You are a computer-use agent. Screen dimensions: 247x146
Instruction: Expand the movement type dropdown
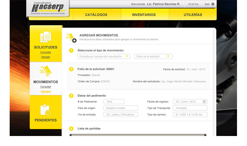click(104, 56)
